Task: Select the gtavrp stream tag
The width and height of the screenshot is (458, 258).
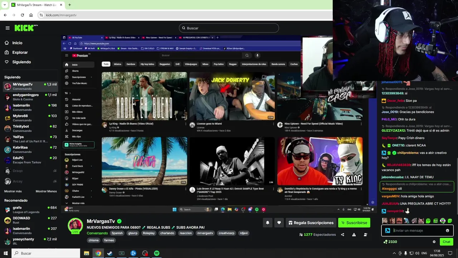Action: point(133,233)
